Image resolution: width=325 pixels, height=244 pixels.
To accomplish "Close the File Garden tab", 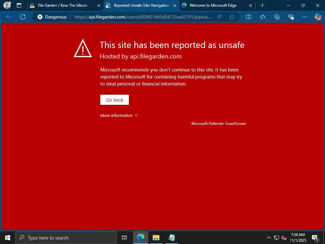I will pyautogui.click(x=99, y=6).
